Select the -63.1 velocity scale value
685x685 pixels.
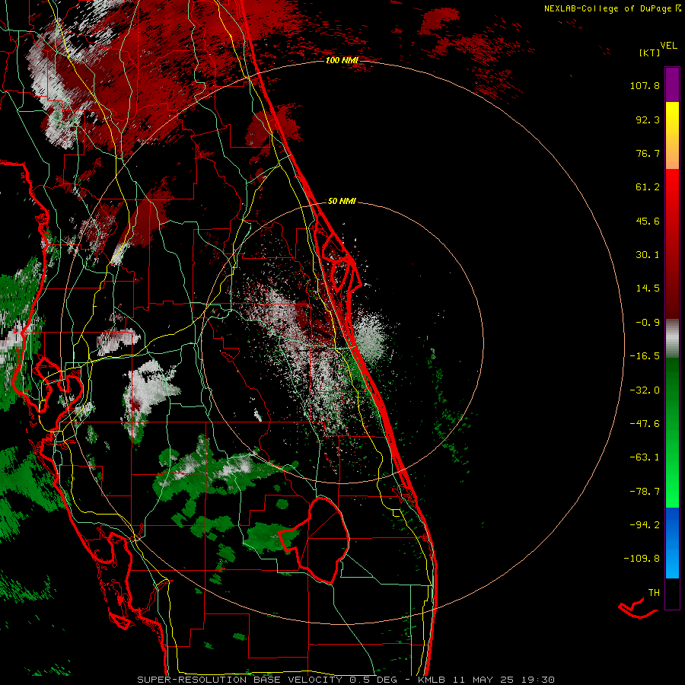645,457
